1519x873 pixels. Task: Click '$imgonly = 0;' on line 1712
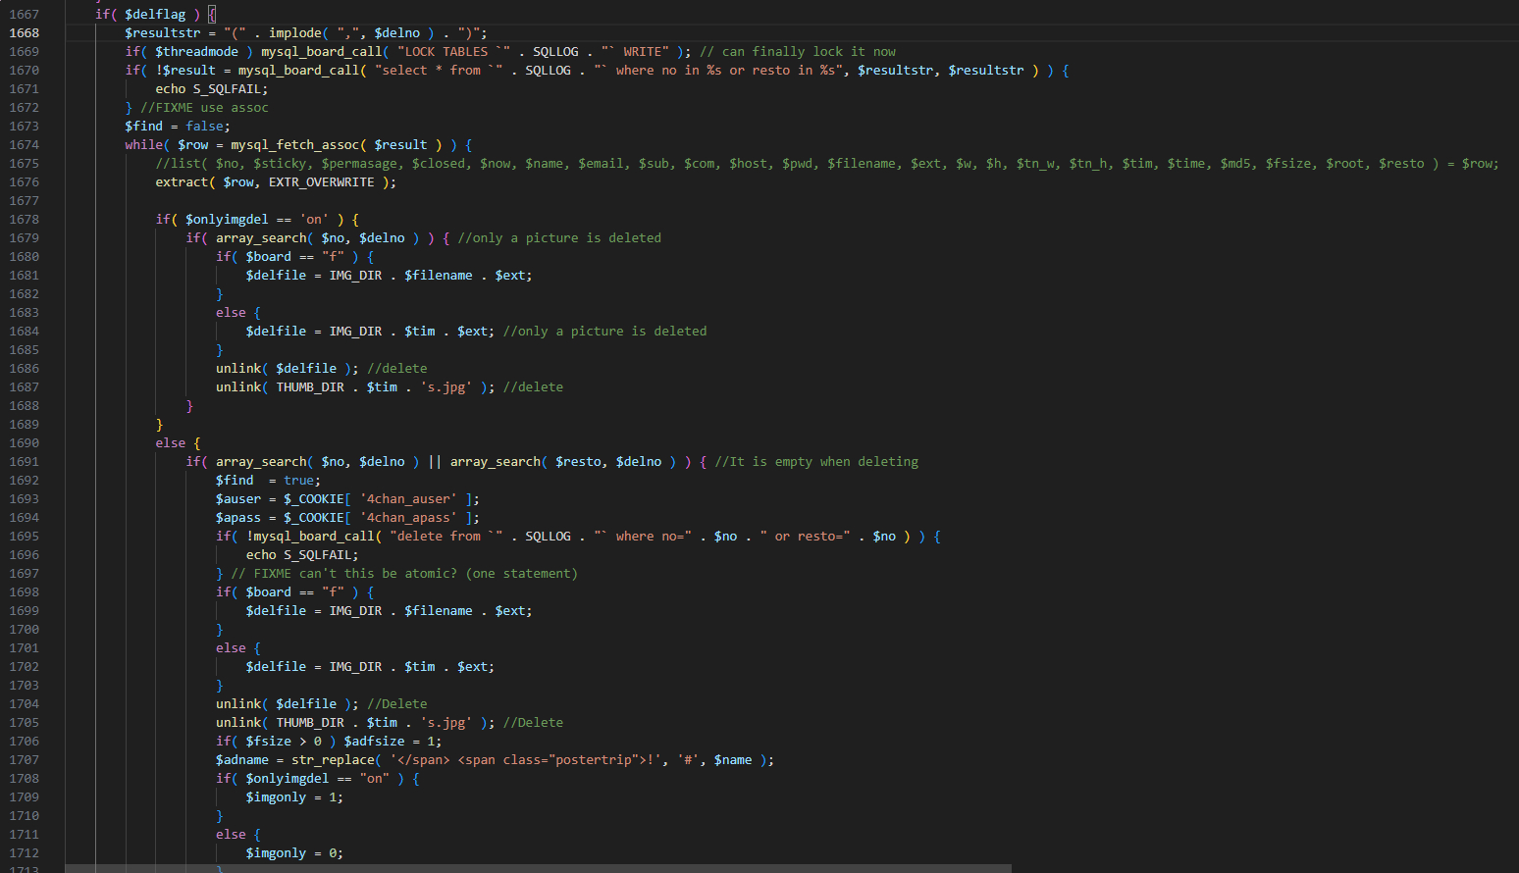click(294, 853)
